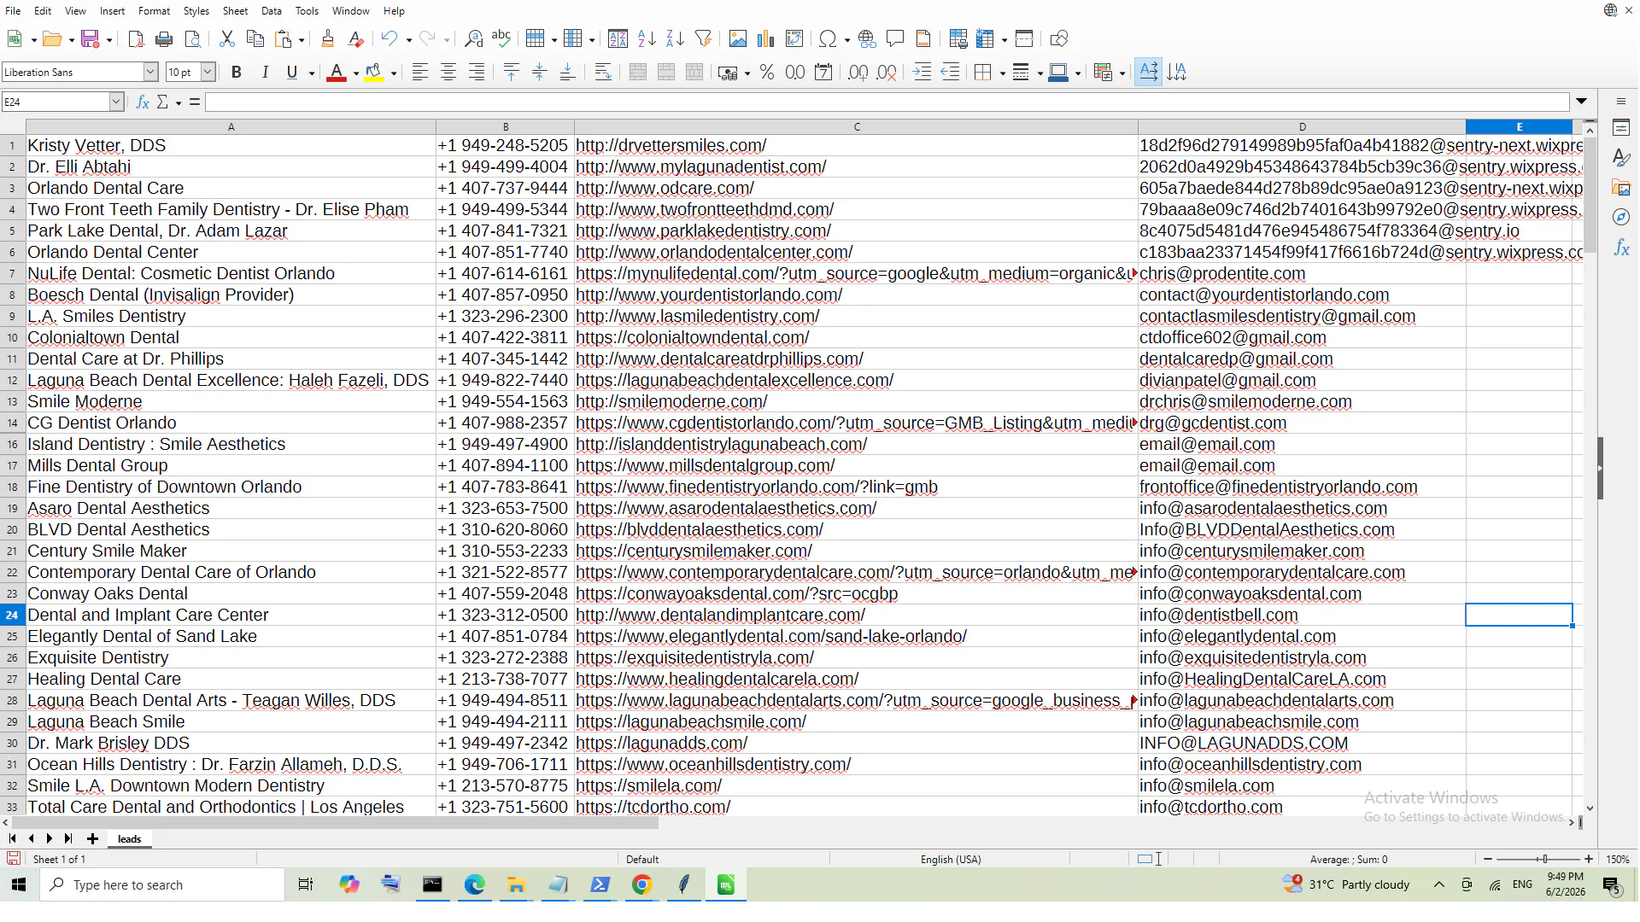The width and height of the screenshot is (1640, 922).
Task: Toggle left-to-right text direction
Action: (1149, 73)
